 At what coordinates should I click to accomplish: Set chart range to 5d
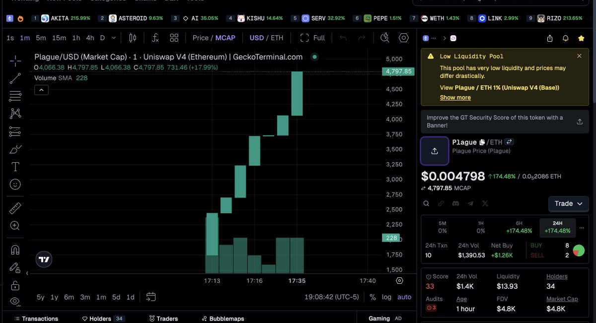tap(116, 297)
